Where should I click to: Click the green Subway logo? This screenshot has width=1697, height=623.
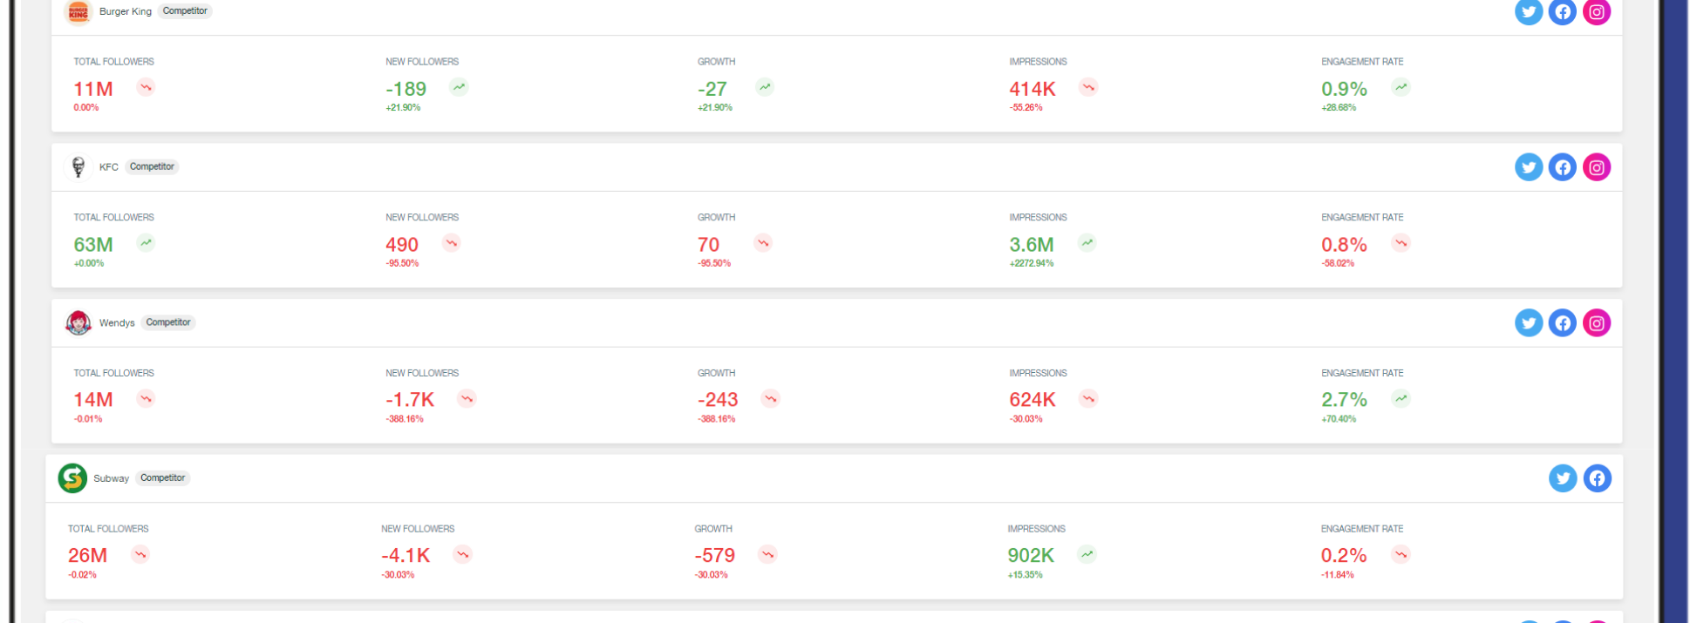click(72, 478)
